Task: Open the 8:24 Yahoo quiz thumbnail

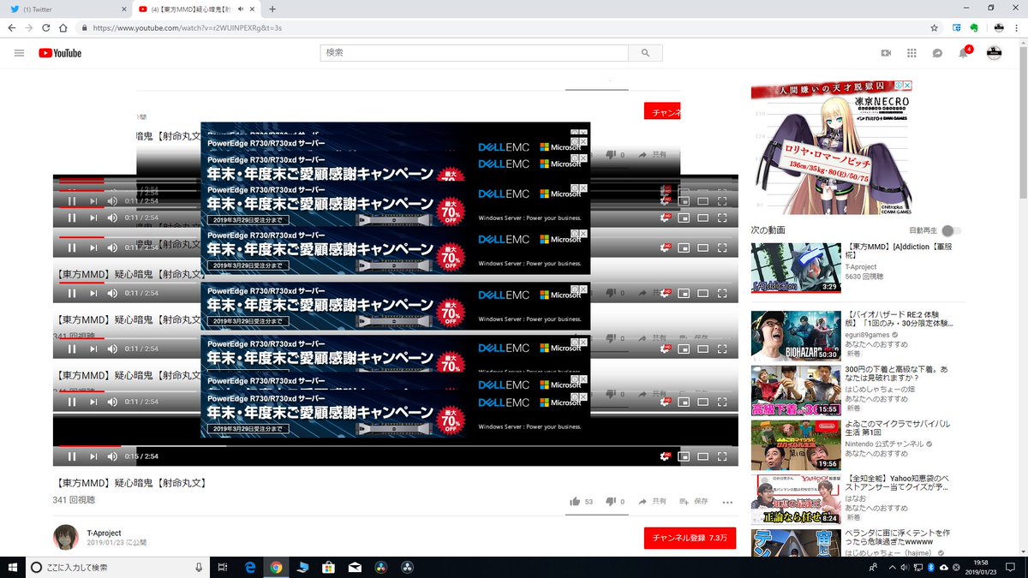Action: tap(797, 500)
